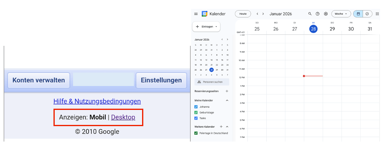This screenshot has height=146, width=385.
Task: Uncheck Feiertage in Deutschland calendar
Action: tap(196, 133)
